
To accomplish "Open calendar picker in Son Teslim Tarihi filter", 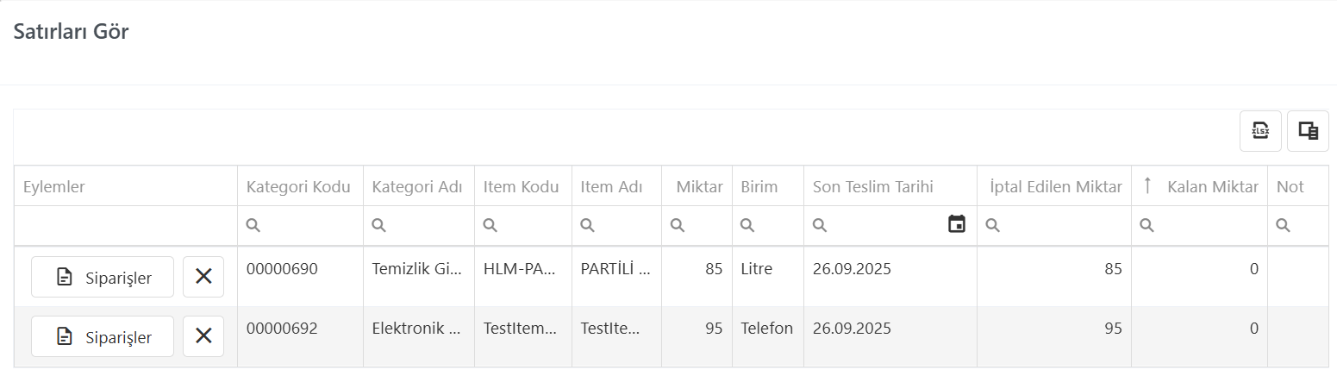I will pos(956,224).
